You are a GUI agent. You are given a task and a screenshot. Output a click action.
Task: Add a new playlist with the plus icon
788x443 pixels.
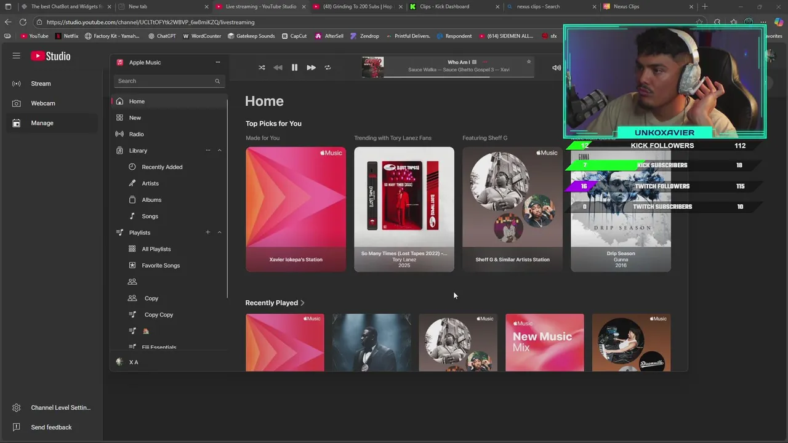(x=208, y=233)
